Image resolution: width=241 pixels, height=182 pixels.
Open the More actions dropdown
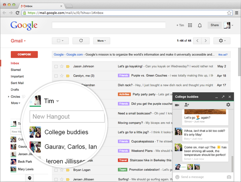(101, 41)
